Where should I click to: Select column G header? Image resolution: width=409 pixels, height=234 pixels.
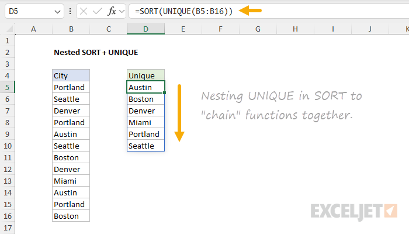click(x=258, y=29)
